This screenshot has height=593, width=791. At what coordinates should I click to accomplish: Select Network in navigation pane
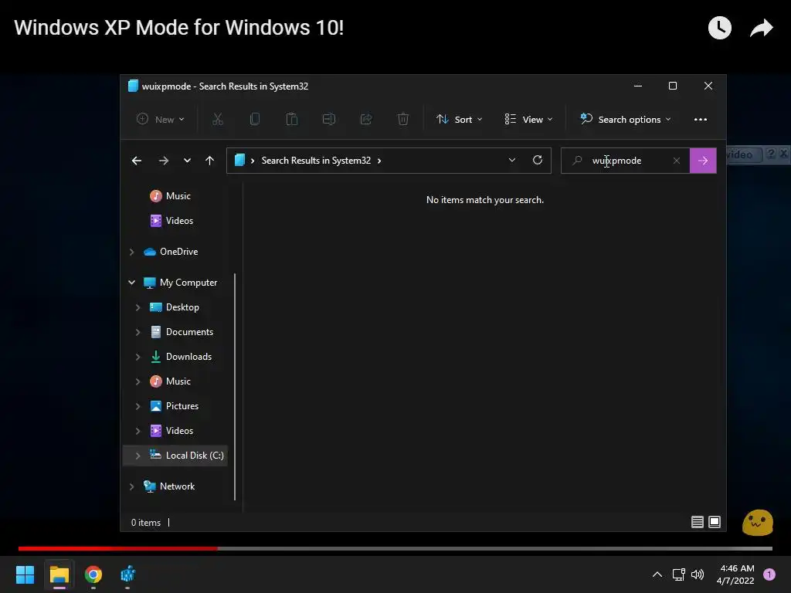click(x=169, y=486)
